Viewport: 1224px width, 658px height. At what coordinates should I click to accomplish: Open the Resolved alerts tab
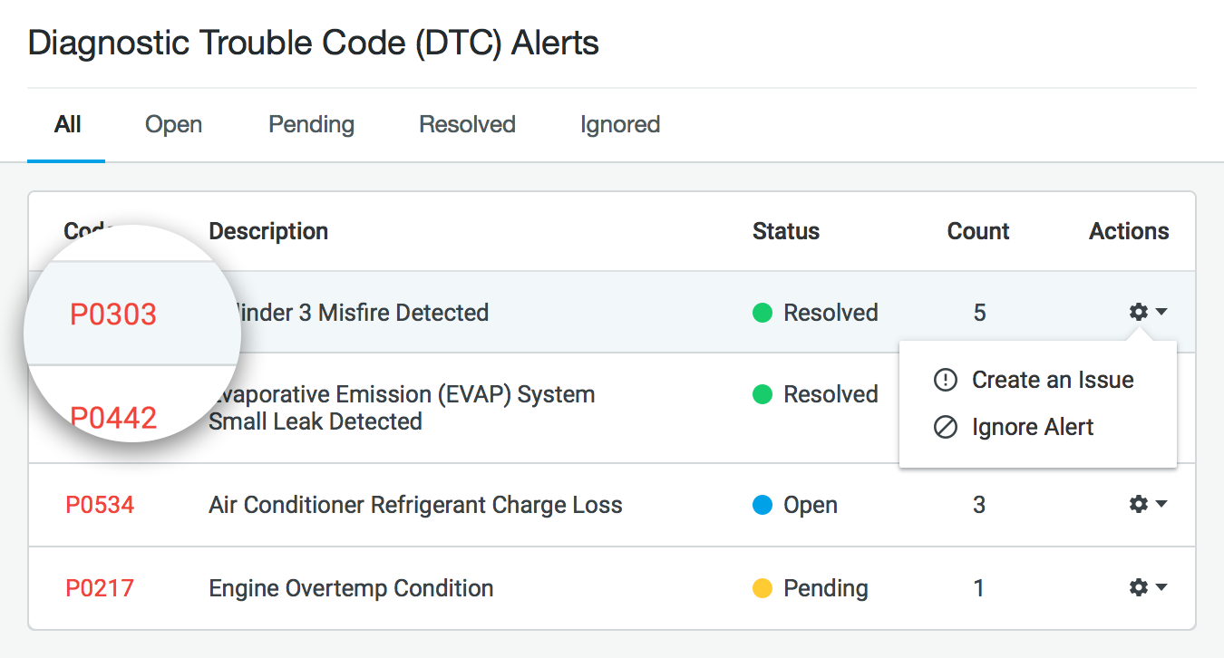[x=467, y=124]
